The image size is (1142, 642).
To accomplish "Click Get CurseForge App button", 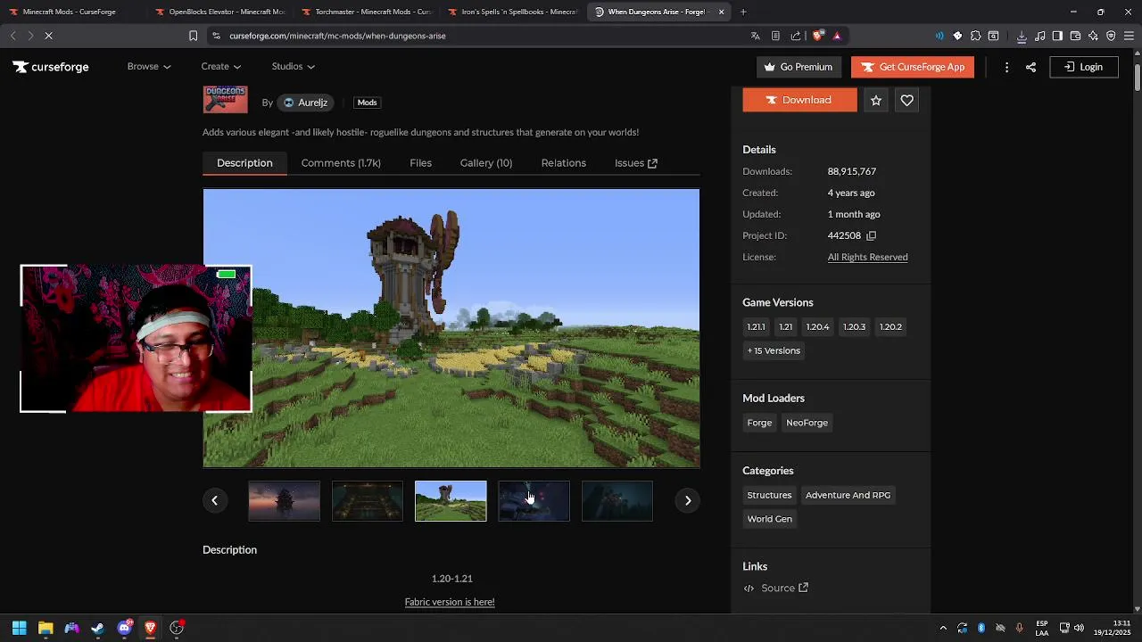I will coord(913,67).
